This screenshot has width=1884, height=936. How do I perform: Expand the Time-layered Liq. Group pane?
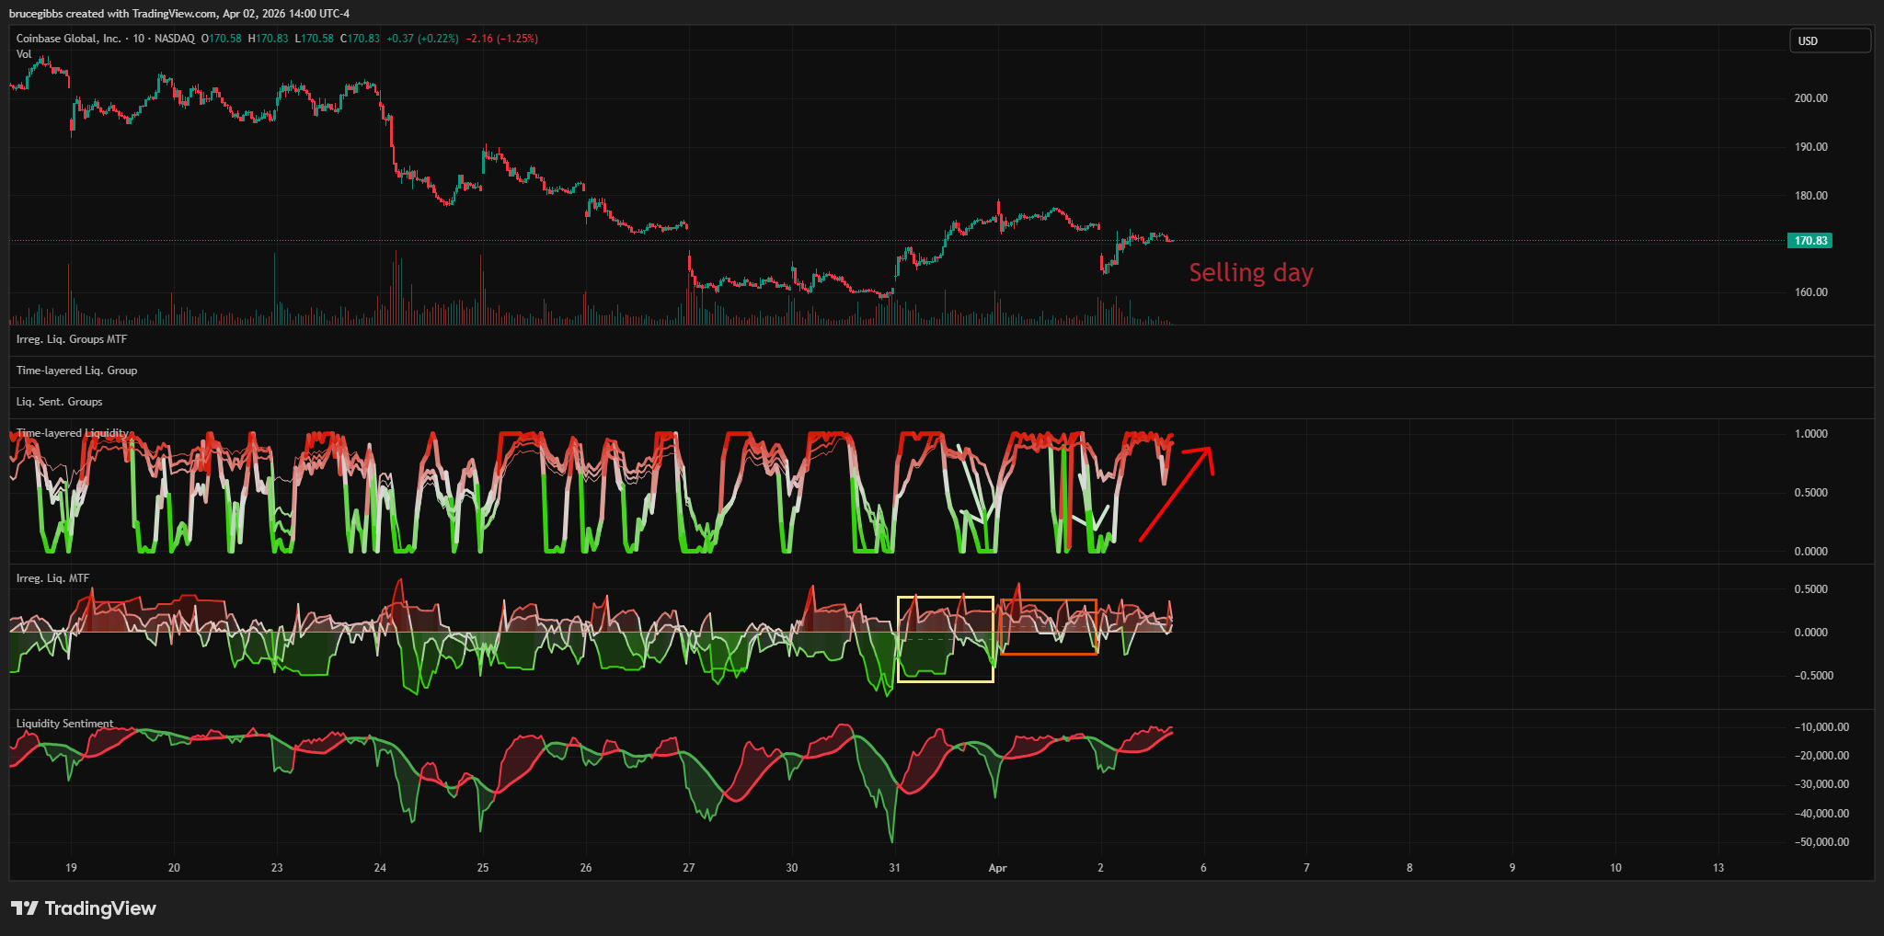76,371
